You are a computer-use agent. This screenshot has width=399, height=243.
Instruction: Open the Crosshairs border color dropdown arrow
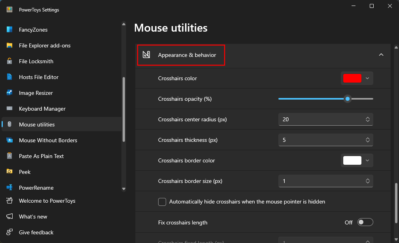[367, 160]
